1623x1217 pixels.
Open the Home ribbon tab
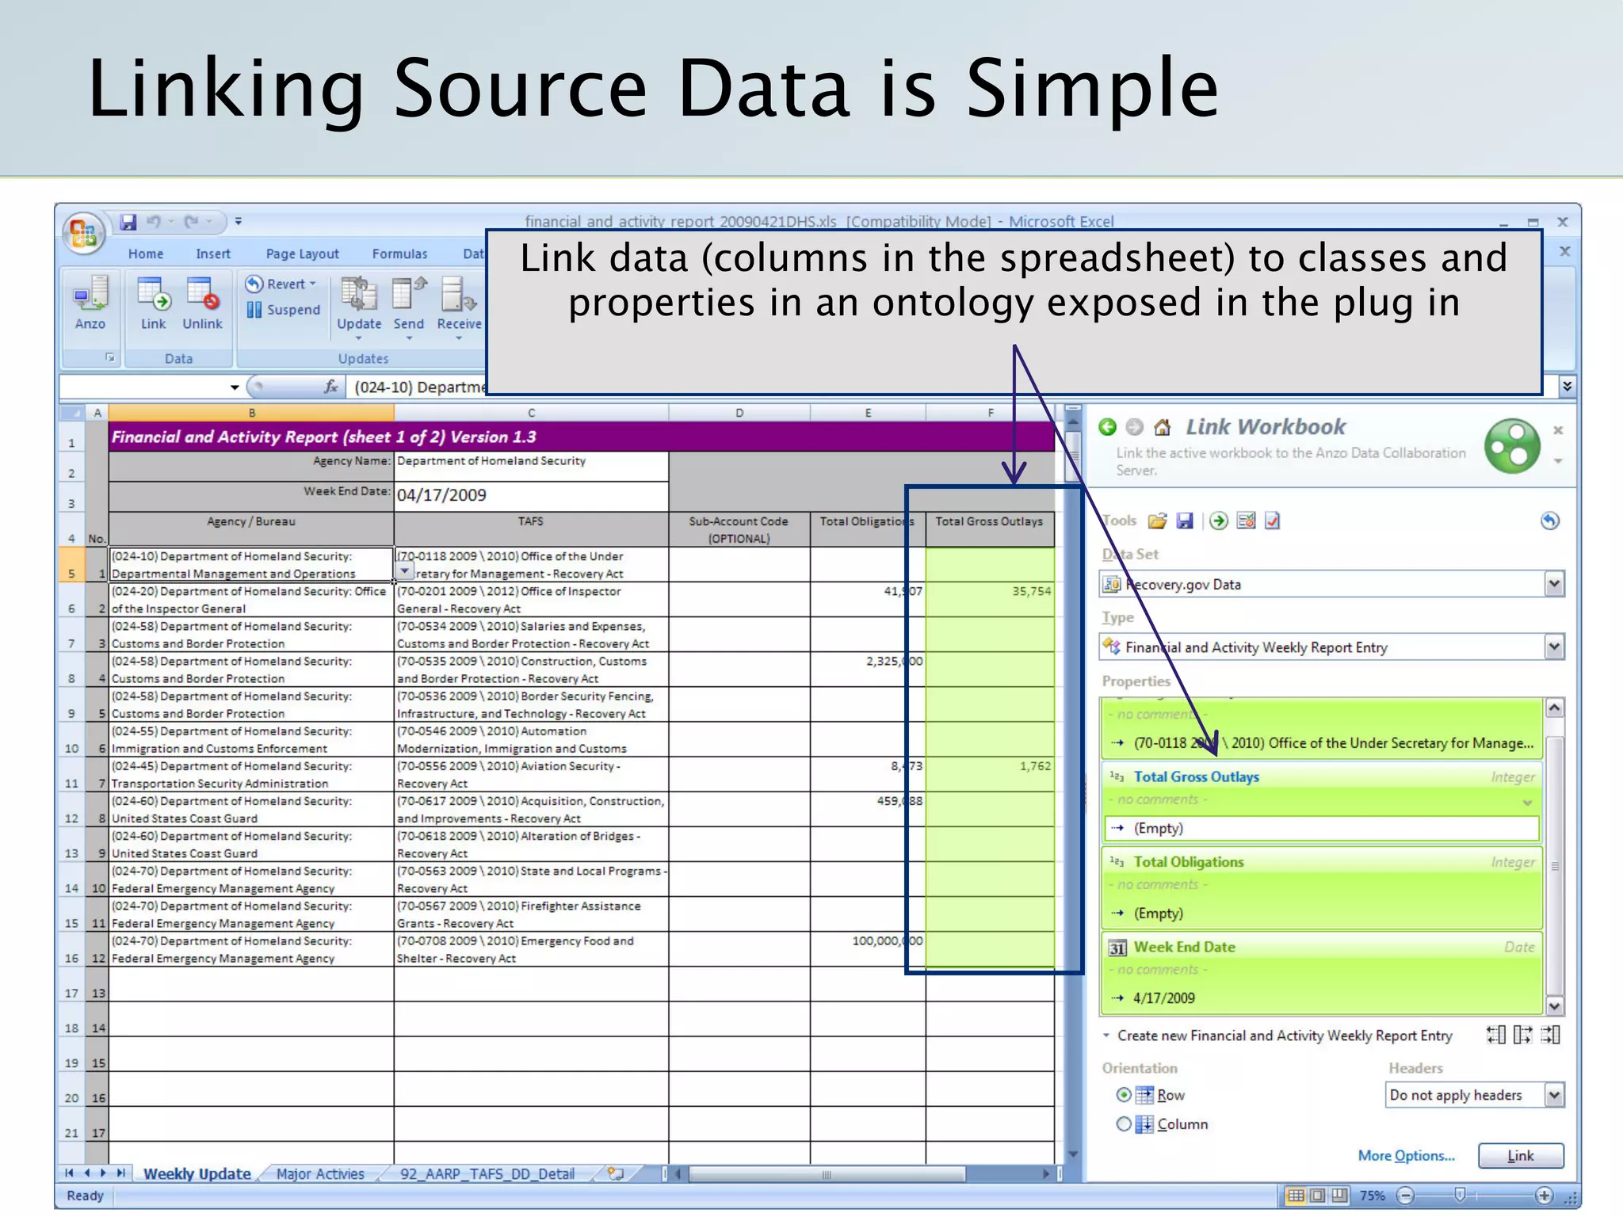pos(146,254)
